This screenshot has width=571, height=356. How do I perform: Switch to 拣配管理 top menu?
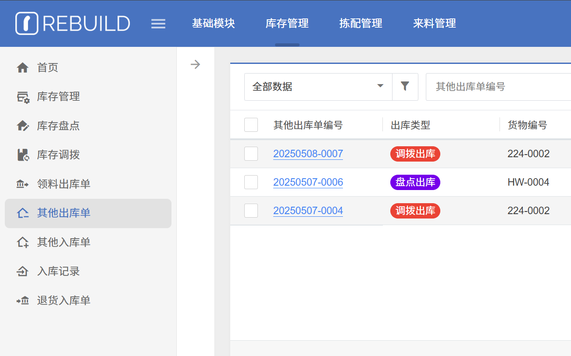click(360, 23)
